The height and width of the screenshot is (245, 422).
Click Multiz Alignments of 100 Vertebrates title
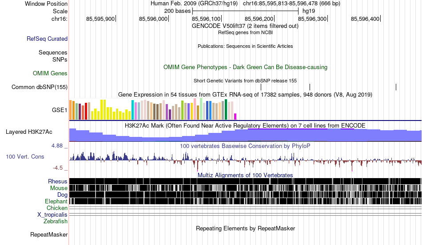tap(245, 175)
